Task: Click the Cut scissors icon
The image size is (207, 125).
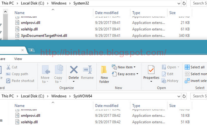Action: (8, 67)
